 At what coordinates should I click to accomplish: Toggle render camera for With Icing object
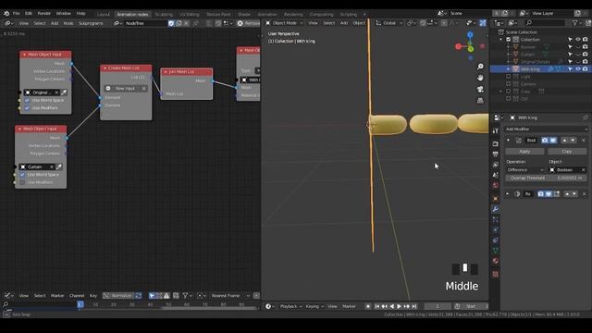[x=585, y=69]
